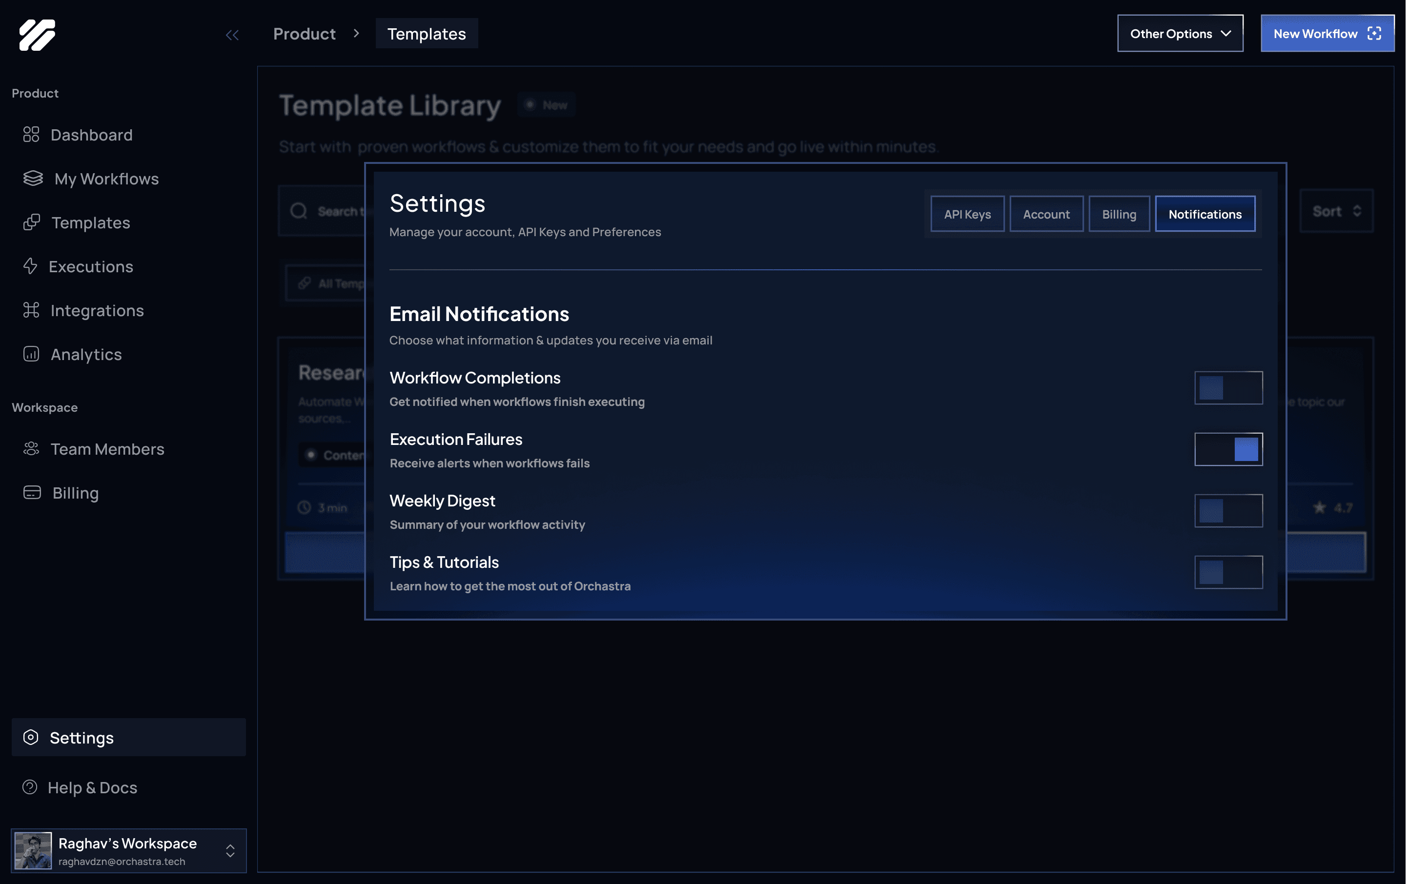Click the Orchastra logo at top left

coord(37,35)
